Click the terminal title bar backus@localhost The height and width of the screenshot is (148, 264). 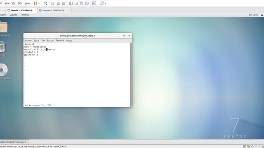coord(78,36)
